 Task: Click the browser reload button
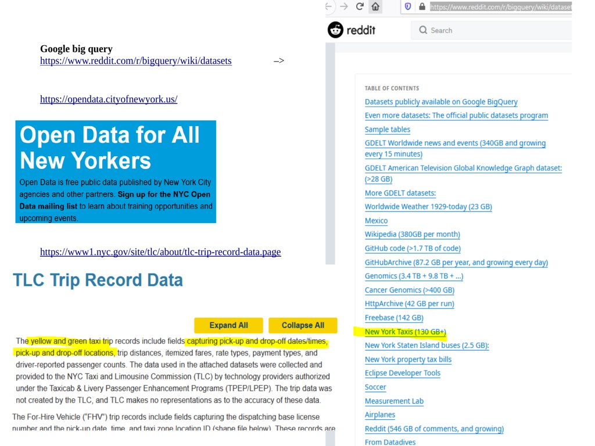pos(360,7)
